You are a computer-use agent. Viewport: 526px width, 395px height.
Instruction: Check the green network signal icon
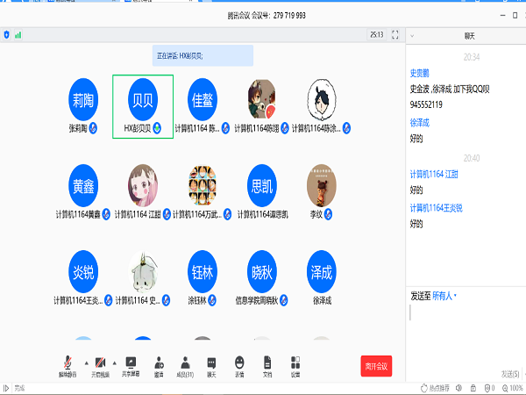18,34
